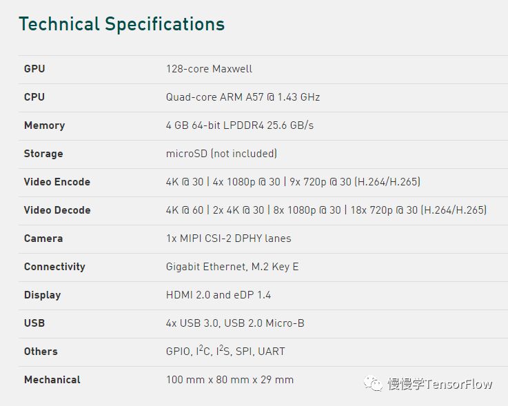
Task: Select the USB row label
Action: click(x=34, y=323)
